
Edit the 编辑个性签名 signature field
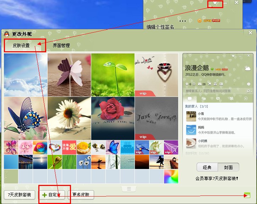(160, 27)
